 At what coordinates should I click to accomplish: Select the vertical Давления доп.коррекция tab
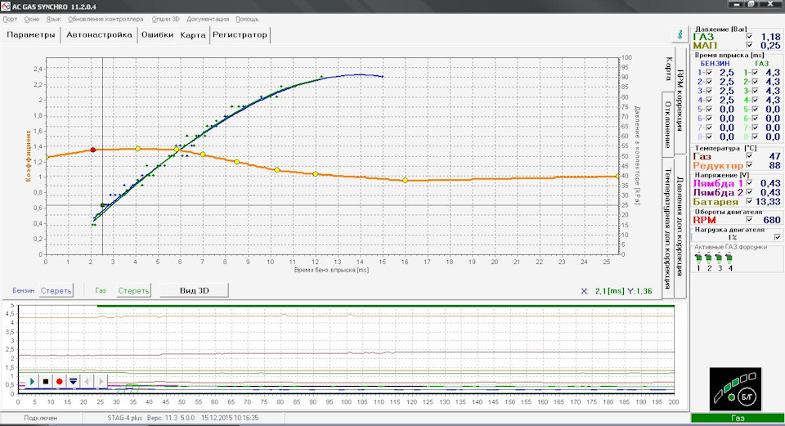click(x=680, y=226)
